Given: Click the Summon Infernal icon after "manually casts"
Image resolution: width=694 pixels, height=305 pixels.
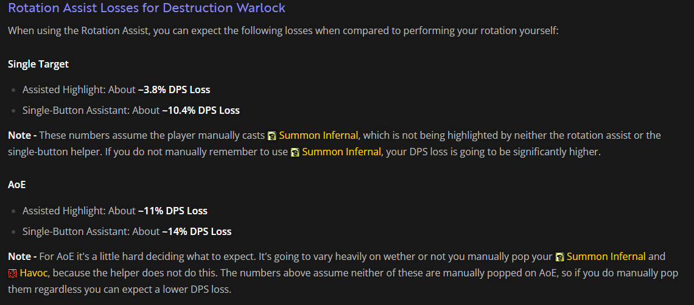Looking at the screenshot, I should [x=272, y=135].
